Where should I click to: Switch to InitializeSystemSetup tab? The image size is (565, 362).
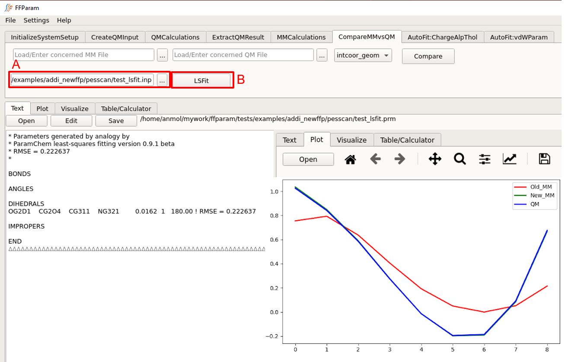point(45,37)
